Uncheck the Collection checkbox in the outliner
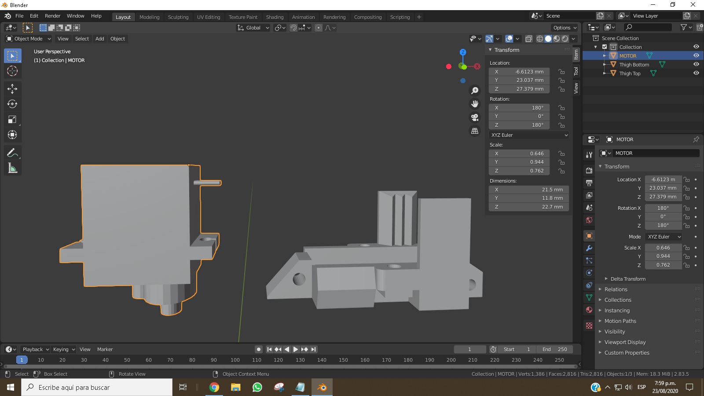The width and height of the screenshot is (704, 396). point(605,47)
